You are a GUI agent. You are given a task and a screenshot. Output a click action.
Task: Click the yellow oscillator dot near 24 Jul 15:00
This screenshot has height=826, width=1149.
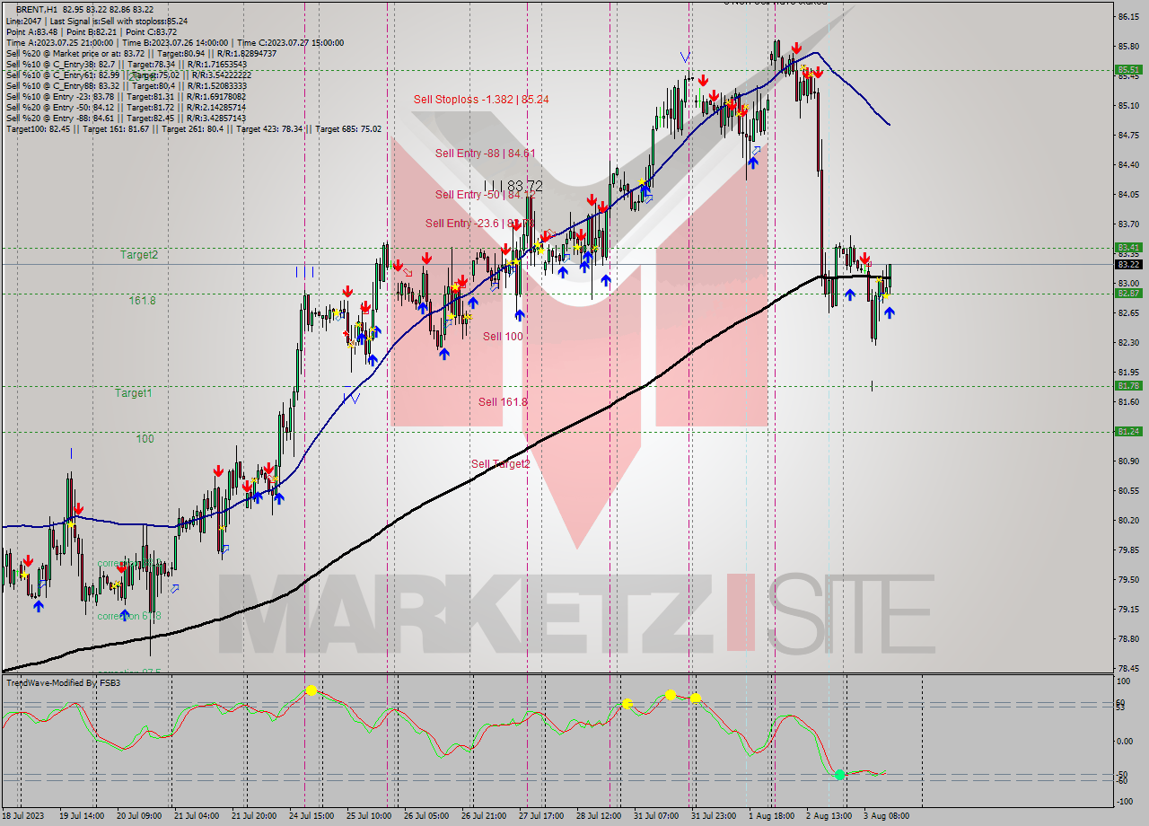(x=311, y=690)
